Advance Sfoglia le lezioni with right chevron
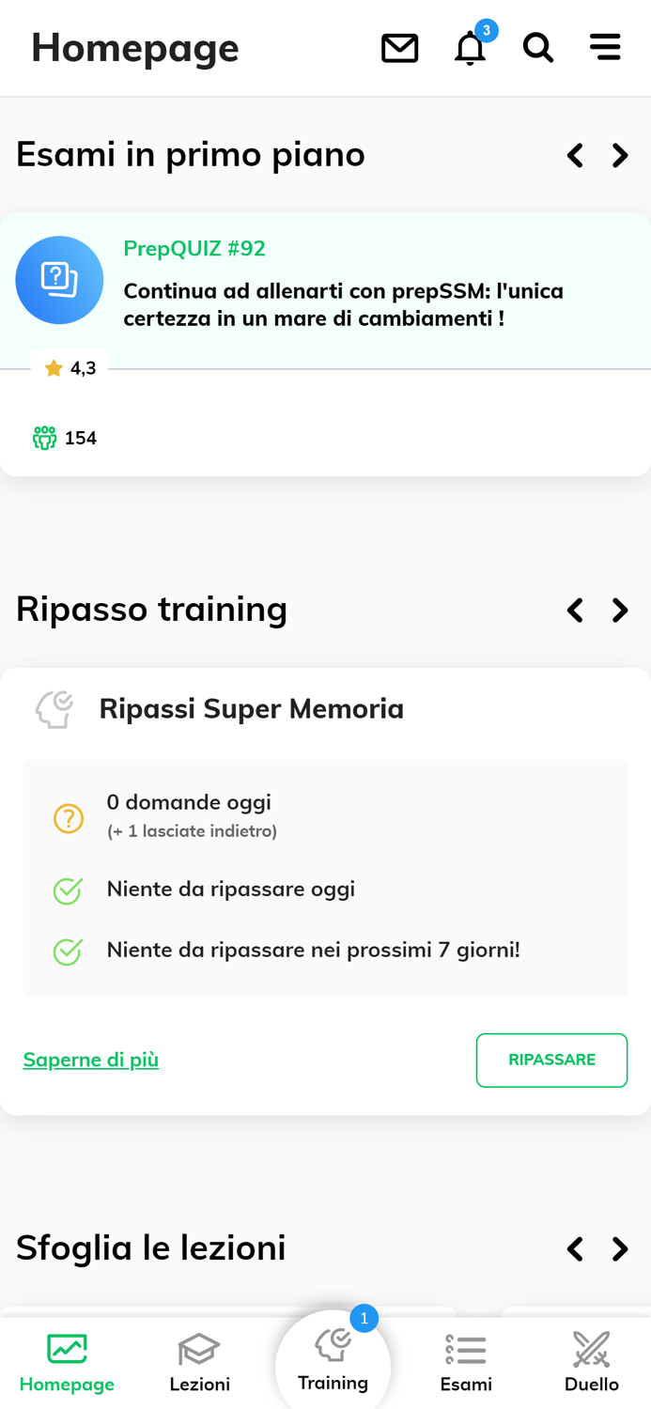 [x=620, y=1249]
